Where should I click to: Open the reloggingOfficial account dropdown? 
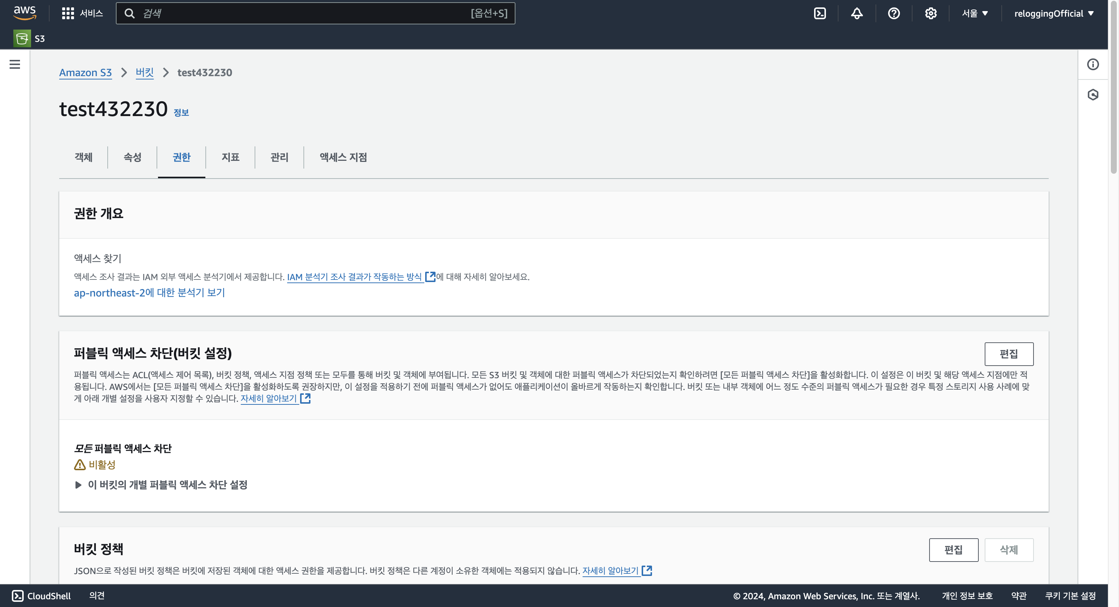pyautogui.click(x=1054, y=13)
